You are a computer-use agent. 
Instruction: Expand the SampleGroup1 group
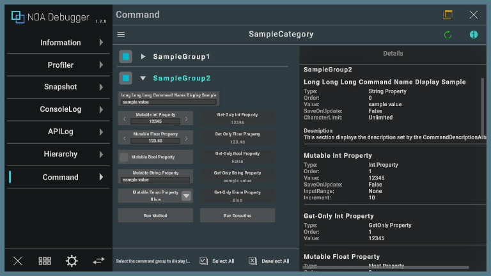click(x=143, y=57)
